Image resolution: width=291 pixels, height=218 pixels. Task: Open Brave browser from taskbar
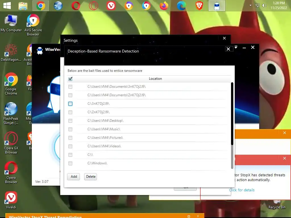tap(199, 6)
